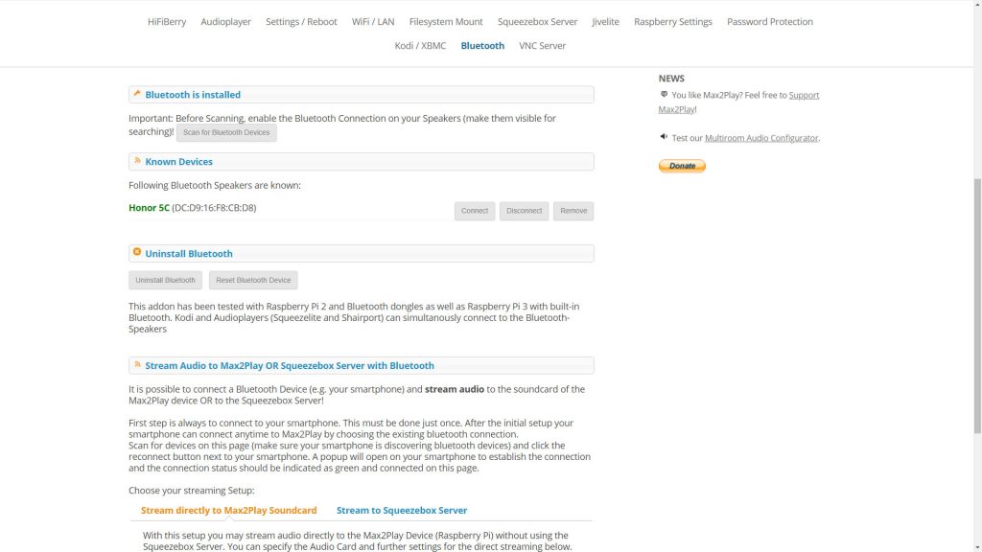This screenshot has height=552, width=982.
Task: Open the Kodi / XBMC menu item
Action: [x=420, y=46]
